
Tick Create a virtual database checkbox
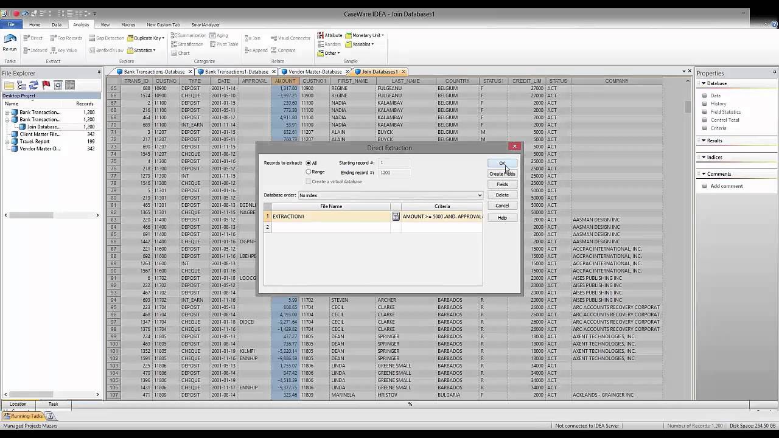(x=309, y=181)
